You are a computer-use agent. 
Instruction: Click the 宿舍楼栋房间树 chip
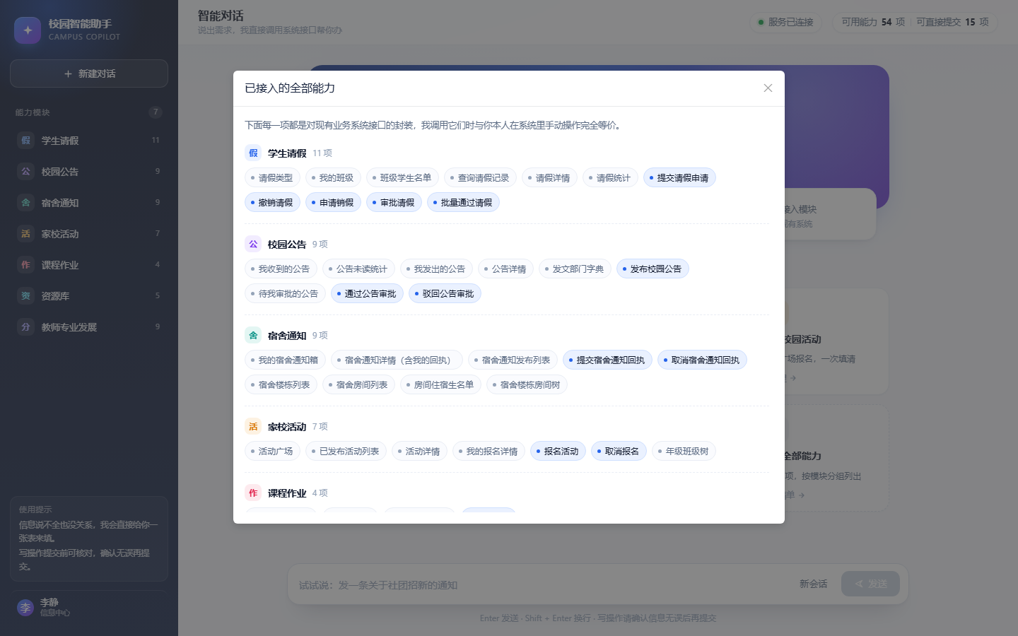click(x=527, y=385)
